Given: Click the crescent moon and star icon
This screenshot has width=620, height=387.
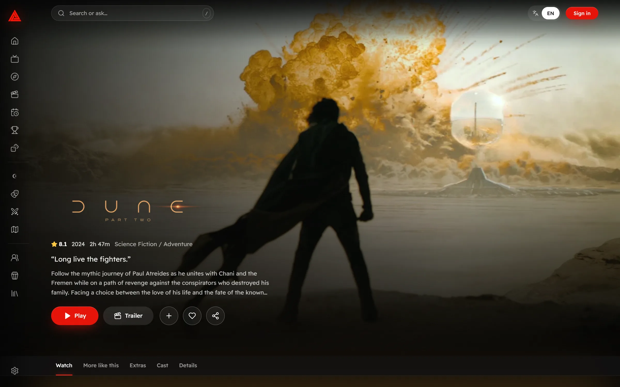Looking at the screenshot, I should (15, 176).
